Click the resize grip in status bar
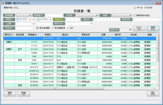The width and height of the screenshot is (163, 105). pos(160,102)
